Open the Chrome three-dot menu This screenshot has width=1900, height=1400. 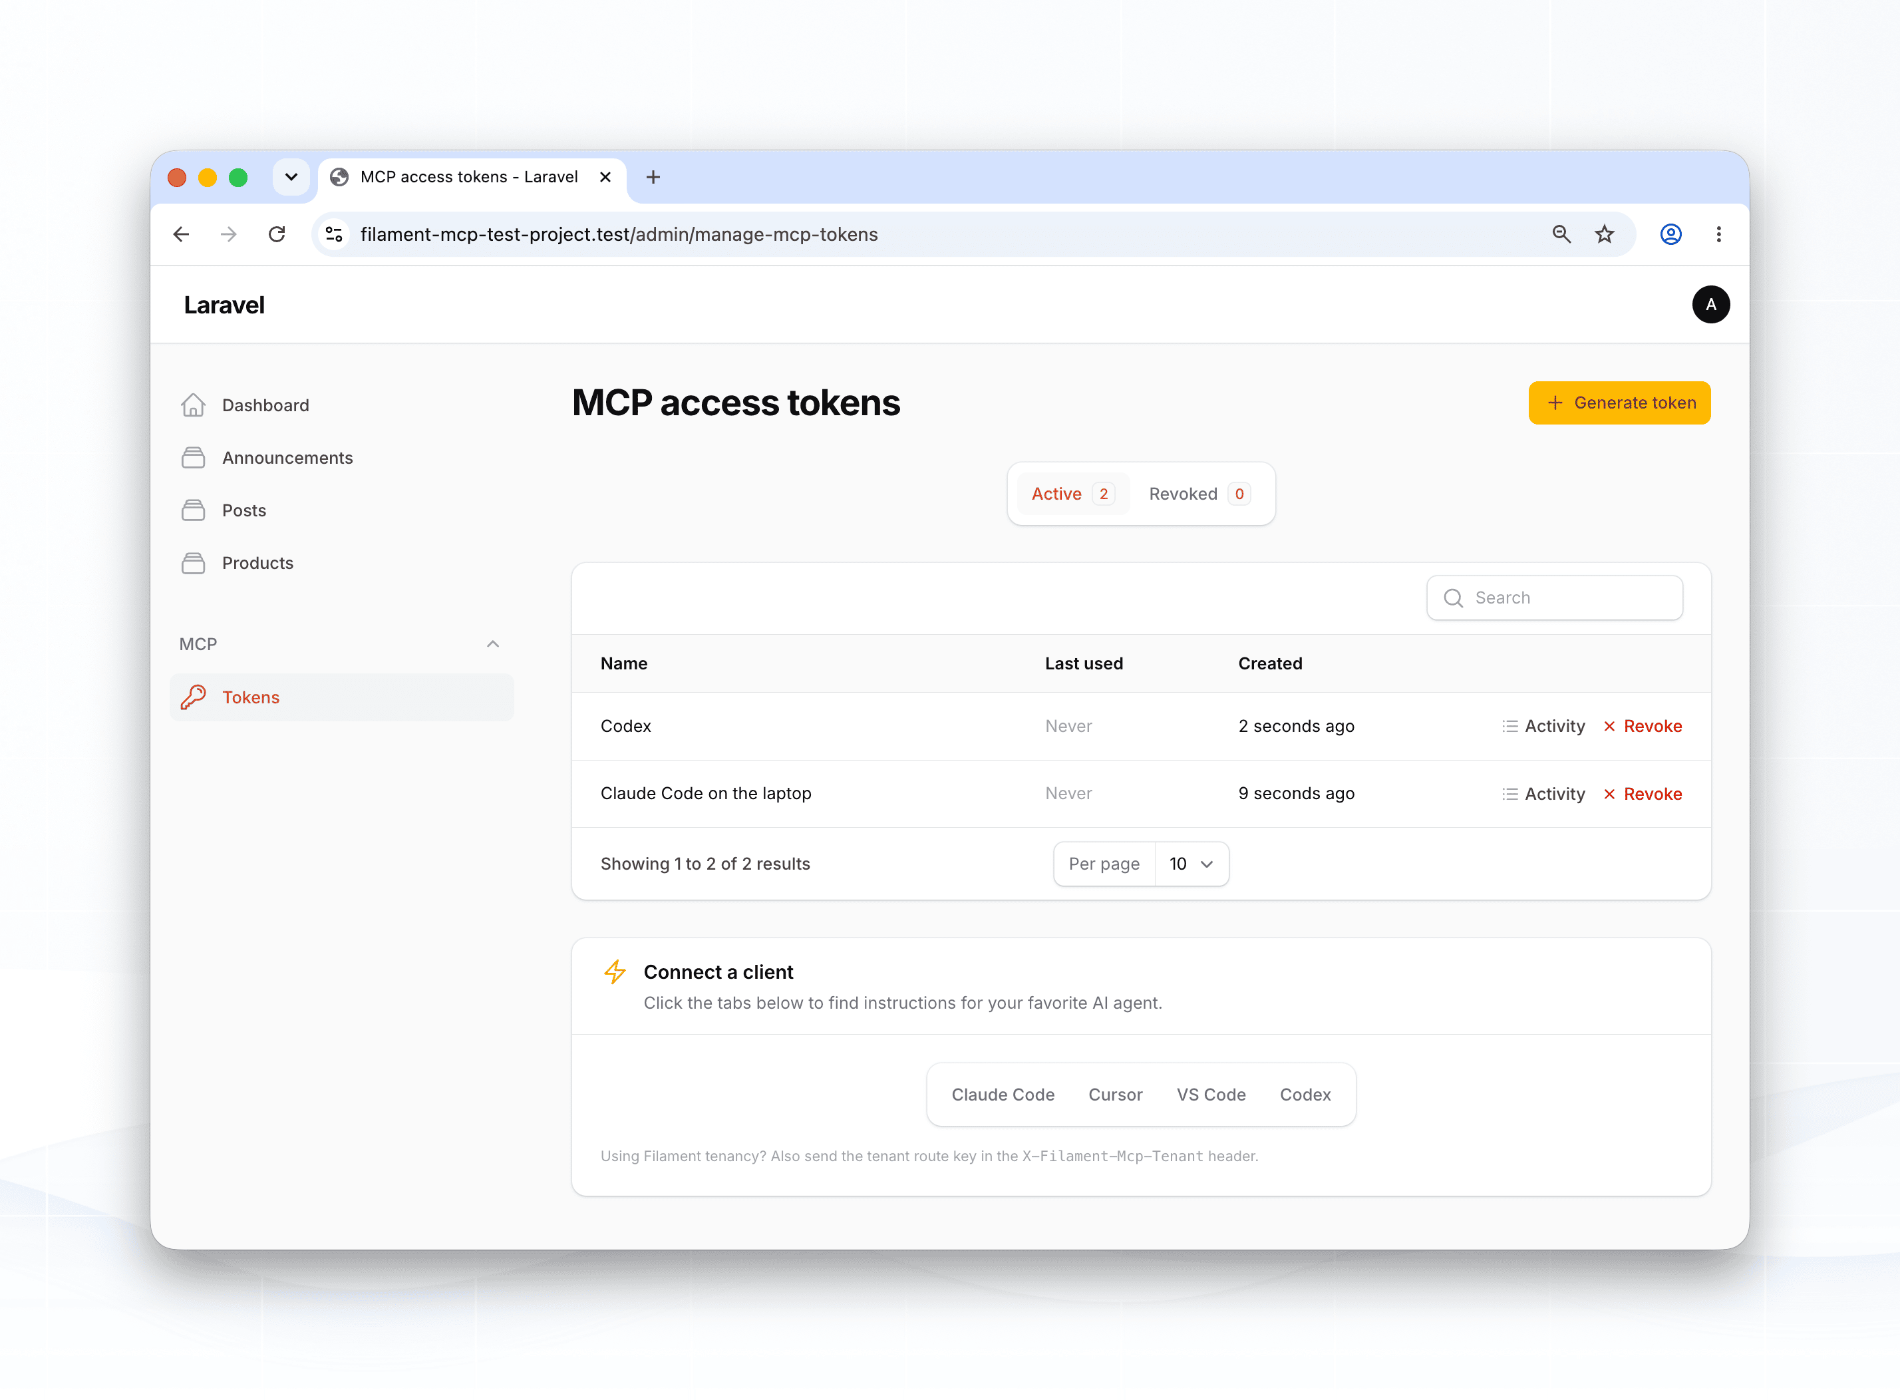click(1719, 234)
